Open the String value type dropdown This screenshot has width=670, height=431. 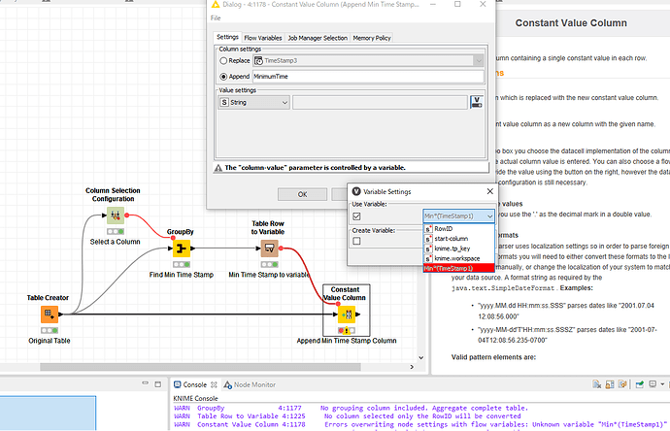point(253,103)
